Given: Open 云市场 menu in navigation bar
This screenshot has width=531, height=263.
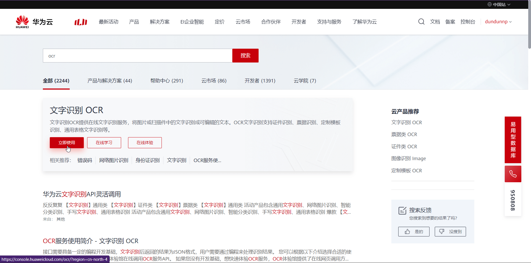Looking at the screenshot, I should [243, 22].
